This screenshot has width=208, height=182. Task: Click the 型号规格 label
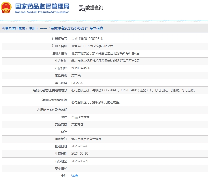tap(61, 83)
